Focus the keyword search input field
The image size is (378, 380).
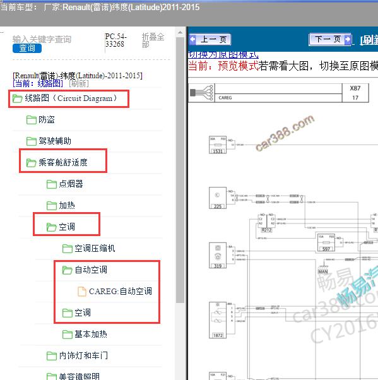[x=42, y=39]
